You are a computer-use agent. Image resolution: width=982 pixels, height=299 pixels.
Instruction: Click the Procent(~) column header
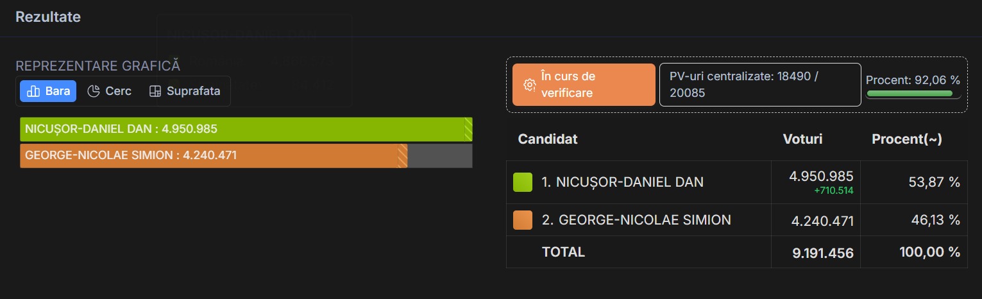pos(906,139)
